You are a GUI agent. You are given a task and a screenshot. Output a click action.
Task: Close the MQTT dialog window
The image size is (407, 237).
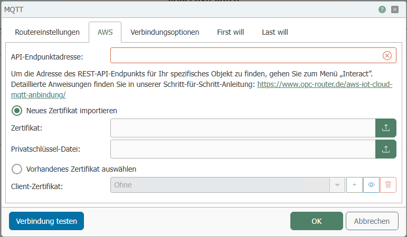click(394, 9)
